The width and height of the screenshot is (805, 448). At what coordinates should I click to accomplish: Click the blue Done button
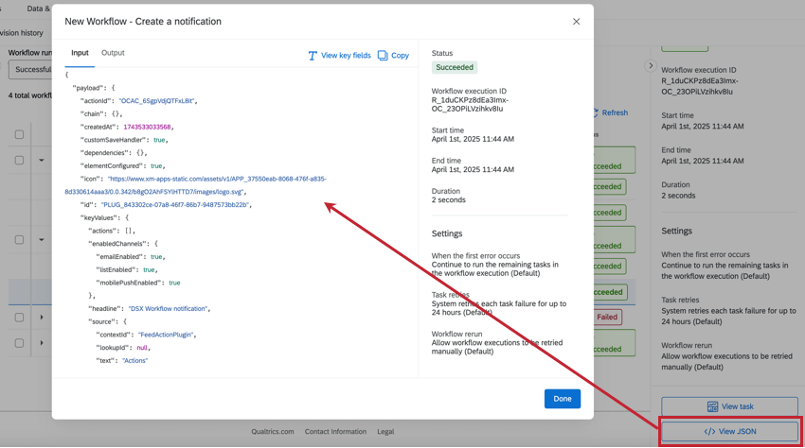click(563, 399)
